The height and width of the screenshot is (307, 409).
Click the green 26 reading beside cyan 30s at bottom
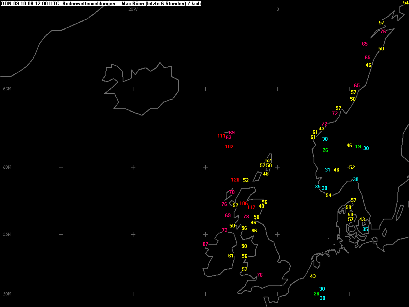click(316, 294)
